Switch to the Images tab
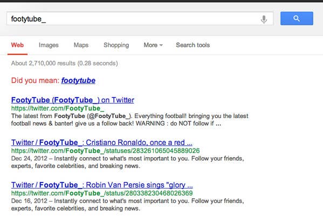This screenshot has height=216, width=323. tap(49, 45)
